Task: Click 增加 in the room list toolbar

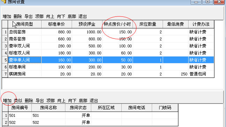Action: (7, 101)
